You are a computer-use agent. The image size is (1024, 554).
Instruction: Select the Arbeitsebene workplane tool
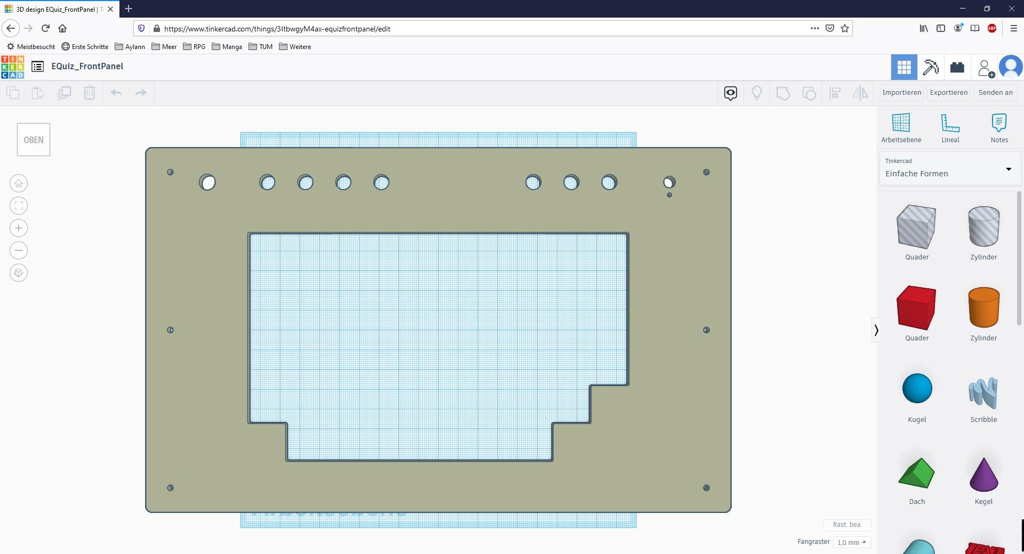[x=901, y=128]
